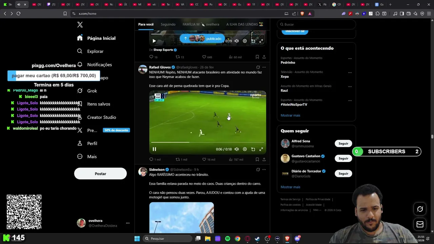Open Perfil page
This screenshot has height=244, width=434.
tap(87, 143)
